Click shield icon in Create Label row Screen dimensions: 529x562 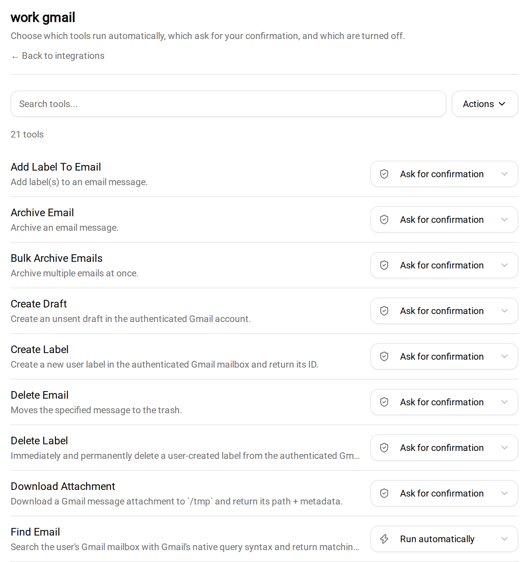(x=384, y=356)
